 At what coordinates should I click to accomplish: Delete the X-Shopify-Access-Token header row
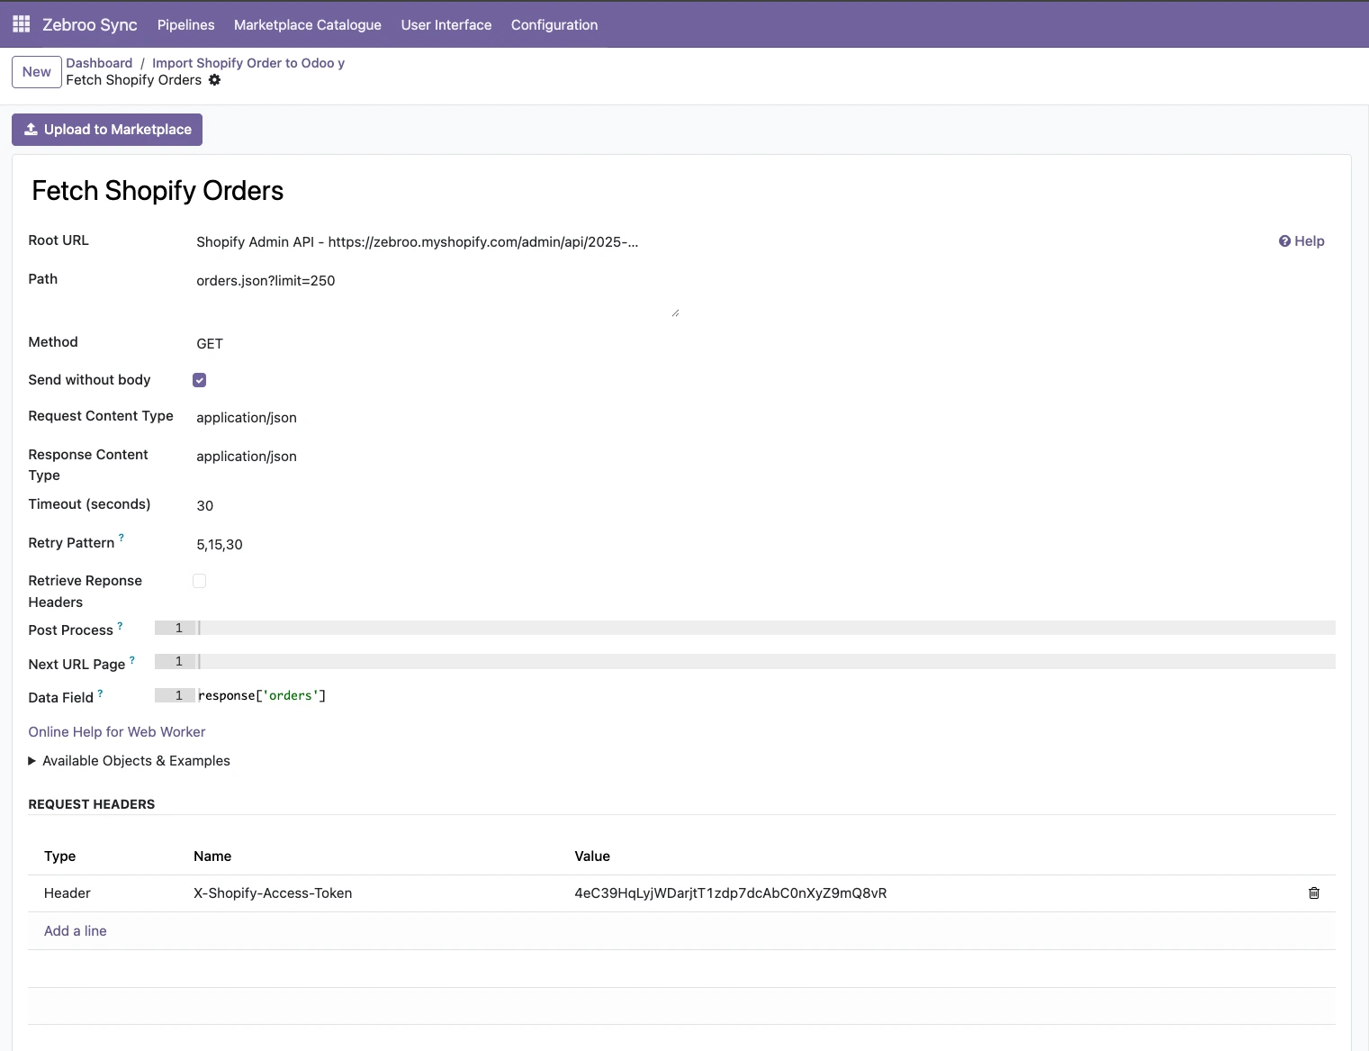pyautogui.click(x=1314, y=893)
